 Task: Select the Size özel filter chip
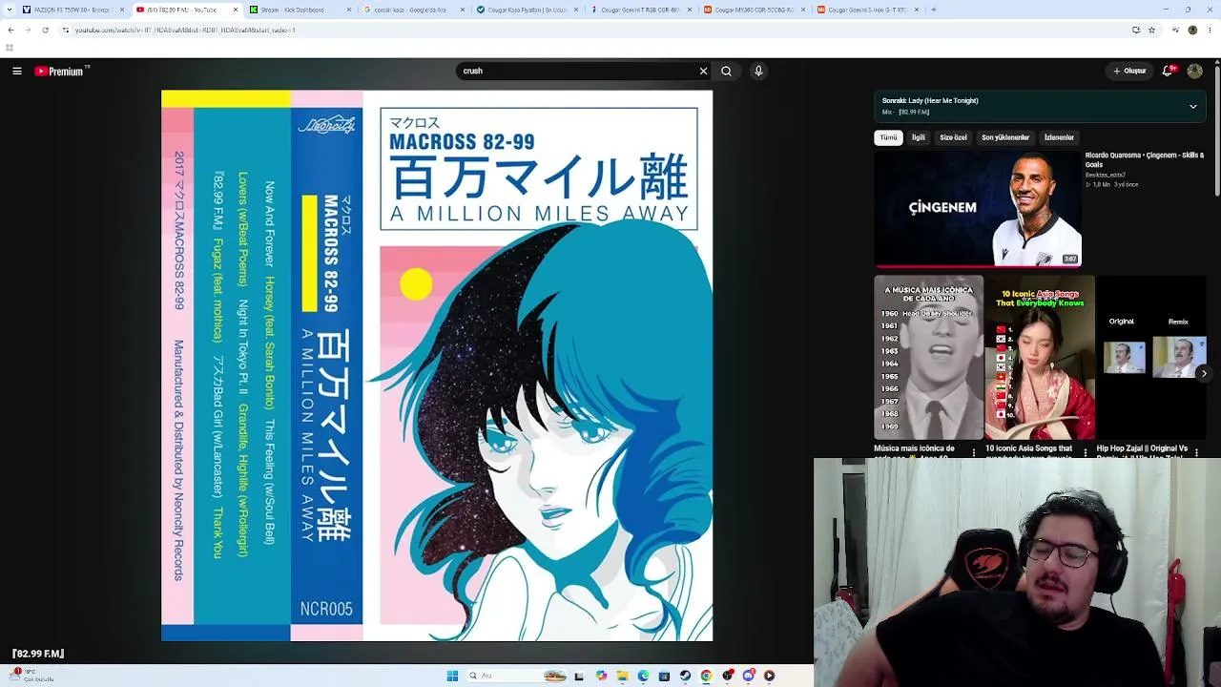tap(953, 137)
